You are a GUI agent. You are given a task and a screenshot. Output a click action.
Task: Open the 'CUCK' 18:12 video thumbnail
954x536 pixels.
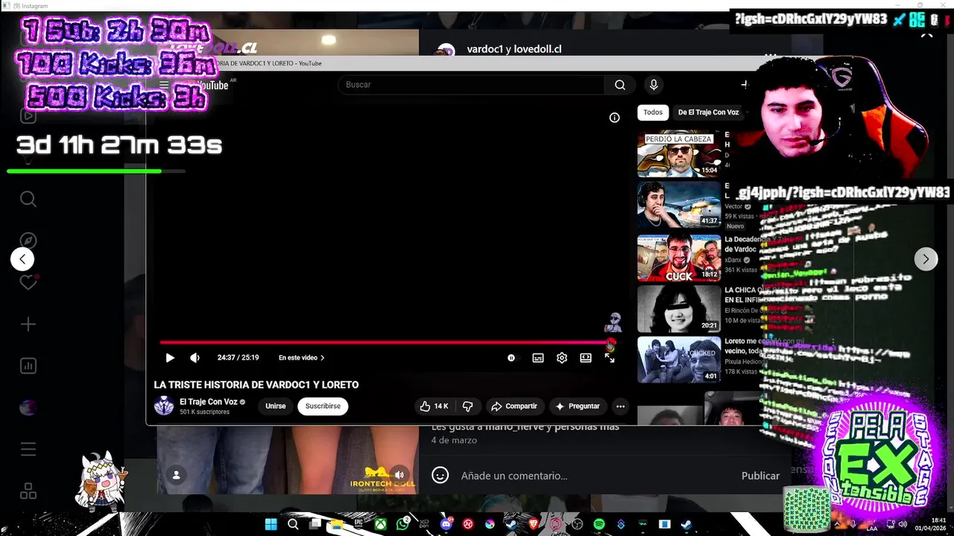pos(679,258)
